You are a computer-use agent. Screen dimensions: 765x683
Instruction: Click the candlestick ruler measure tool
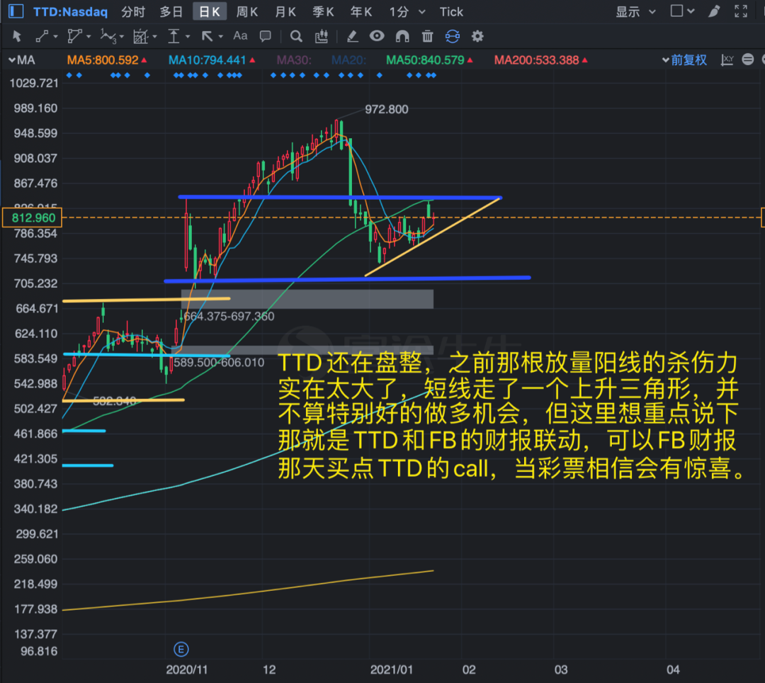(x=322, y=36)
